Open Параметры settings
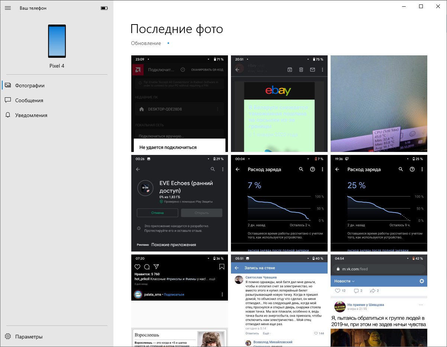 coord(57,337)
